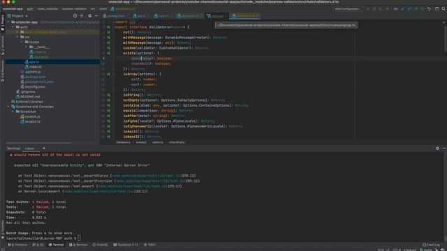This screenshot has width=447, height=251.
Task: Click the green Git commit checkmark icon
Action: click(409, 9)
